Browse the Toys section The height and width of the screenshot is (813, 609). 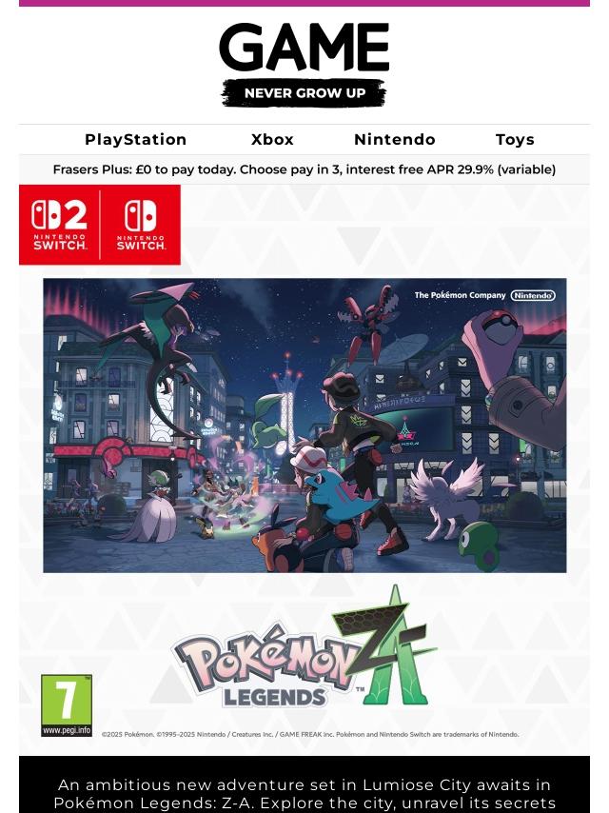point(515,140)
